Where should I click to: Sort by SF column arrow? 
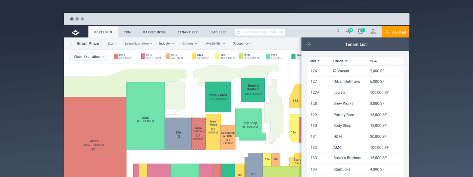375,61
